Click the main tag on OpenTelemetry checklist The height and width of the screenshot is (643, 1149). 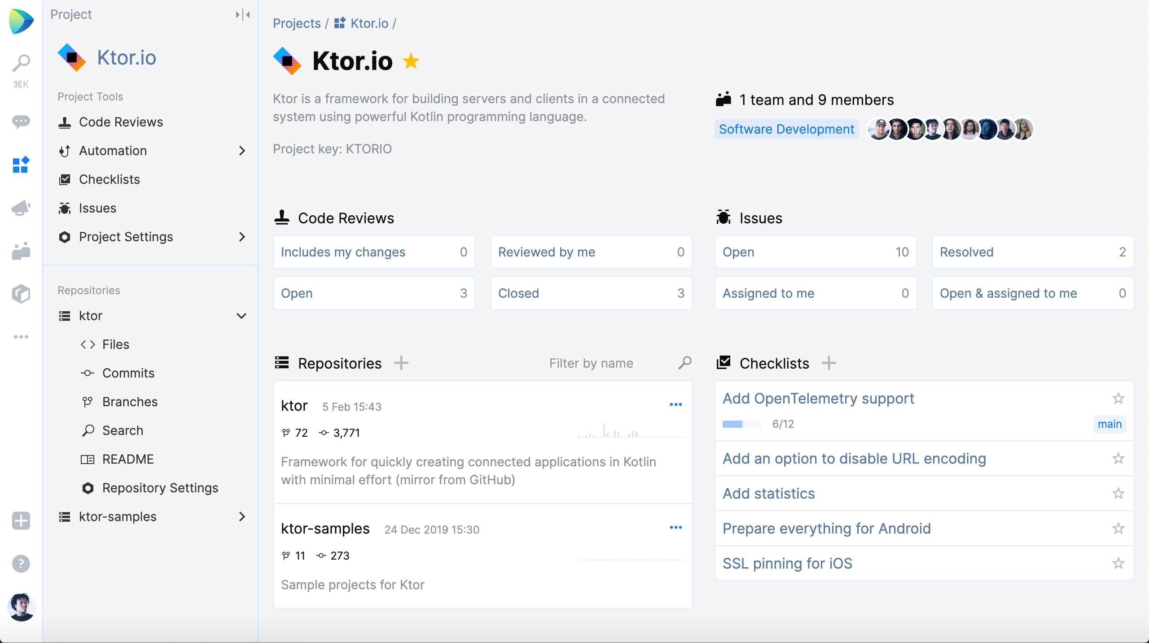[1110, 424]
